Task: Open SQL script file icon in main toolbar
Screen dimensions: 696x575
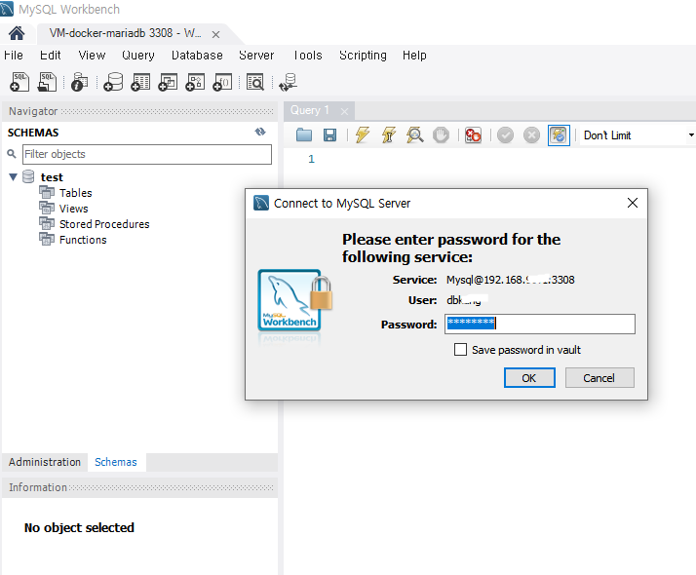Action: 47,82
